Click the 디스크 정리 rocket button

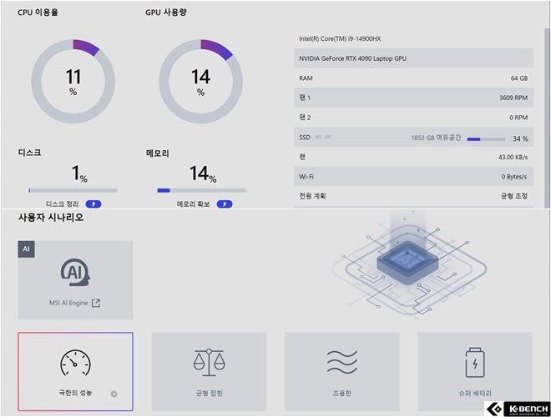pyautogui.click(x=94, y=204)
